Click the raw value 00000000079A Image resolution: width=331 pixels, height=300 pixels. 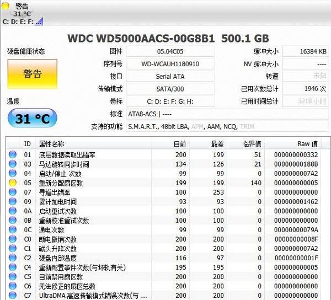pyautogui.click(x=296, y=230)
